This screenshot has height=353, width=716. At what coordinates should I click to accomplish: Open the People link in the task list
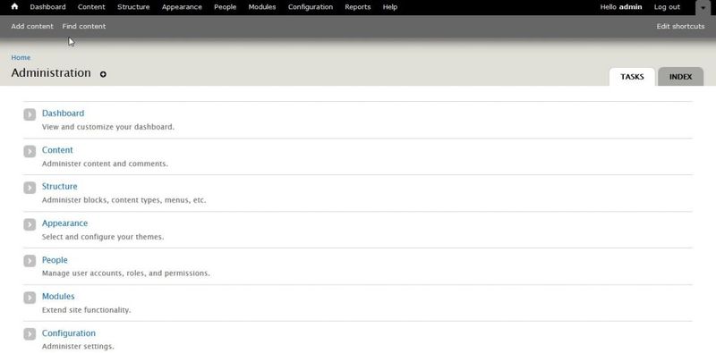click(x=55, y=260)
